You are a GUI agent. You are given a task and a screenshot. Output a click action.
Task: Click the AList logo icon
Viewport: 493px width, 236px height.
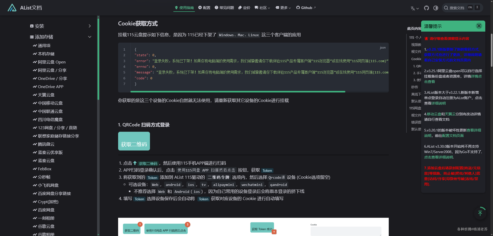12,8
